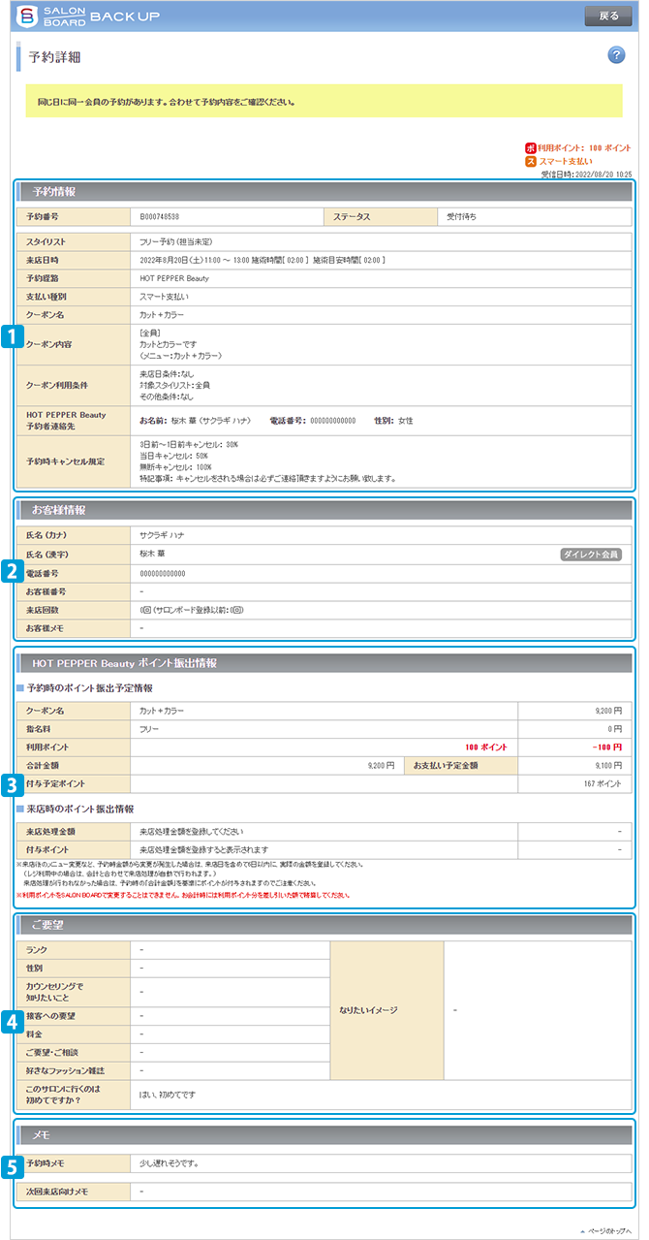649x1240 pixels.
Task: Click reservation number B000748538
Action: click(160, 216)
